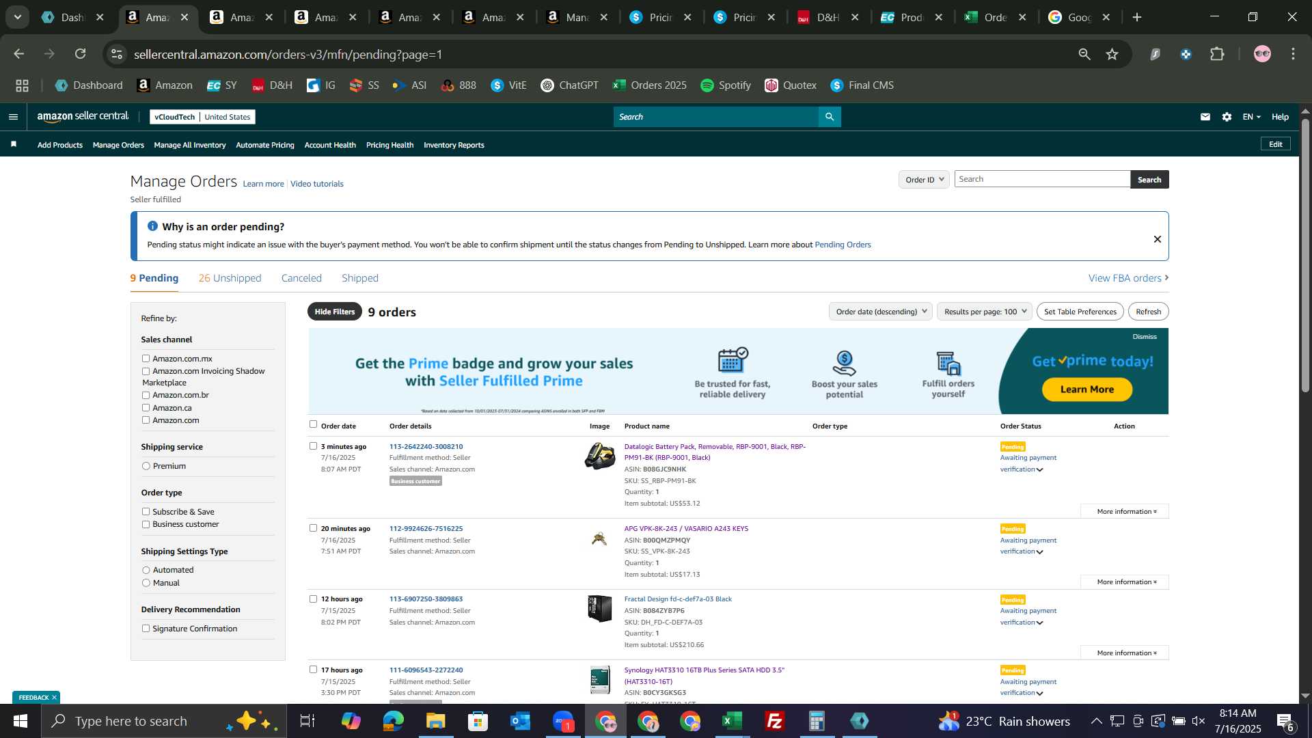Open the browser extensions puzzle icon
Screen dimensions: 1312x738
[x=1217, y=54]
